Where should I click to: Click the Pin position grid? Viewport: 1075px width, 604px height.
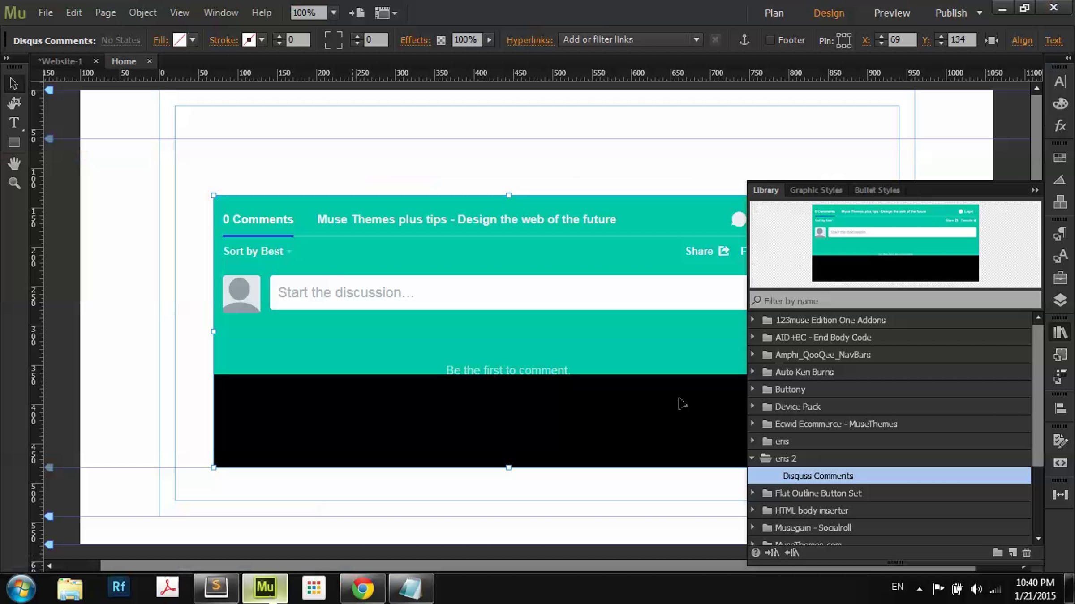[844, 40]
